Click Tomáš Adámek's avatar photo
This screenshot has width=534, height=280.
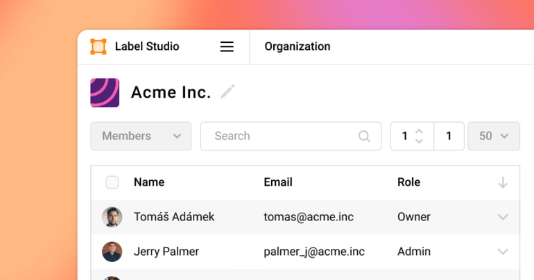112,217
